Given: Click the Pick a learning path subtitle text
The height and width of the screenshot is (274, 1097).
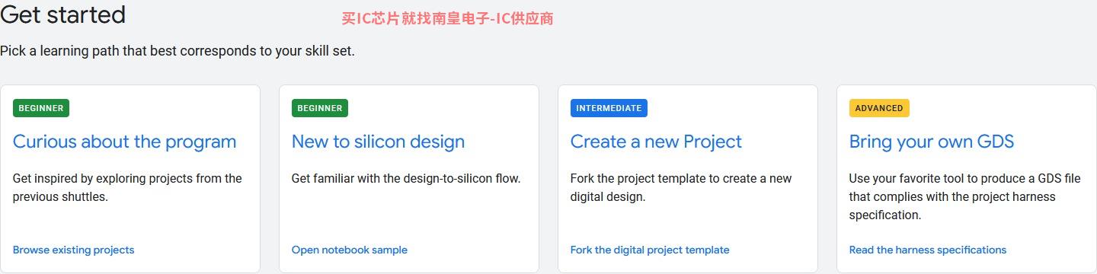Looking at the screenshot, I should point(178,51).
